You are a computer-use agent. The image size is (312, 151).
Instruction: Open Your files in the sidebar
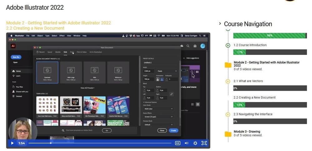(19, 87)
